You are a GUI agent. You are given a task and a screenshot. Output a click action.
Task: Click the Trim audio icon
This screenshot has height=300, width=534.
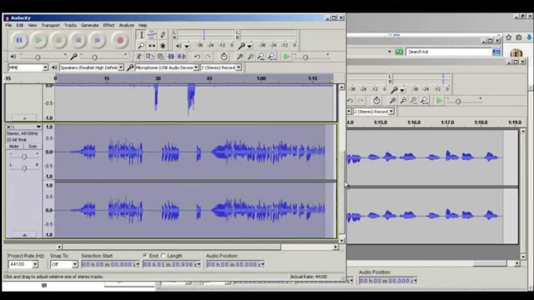click(171, 57)
